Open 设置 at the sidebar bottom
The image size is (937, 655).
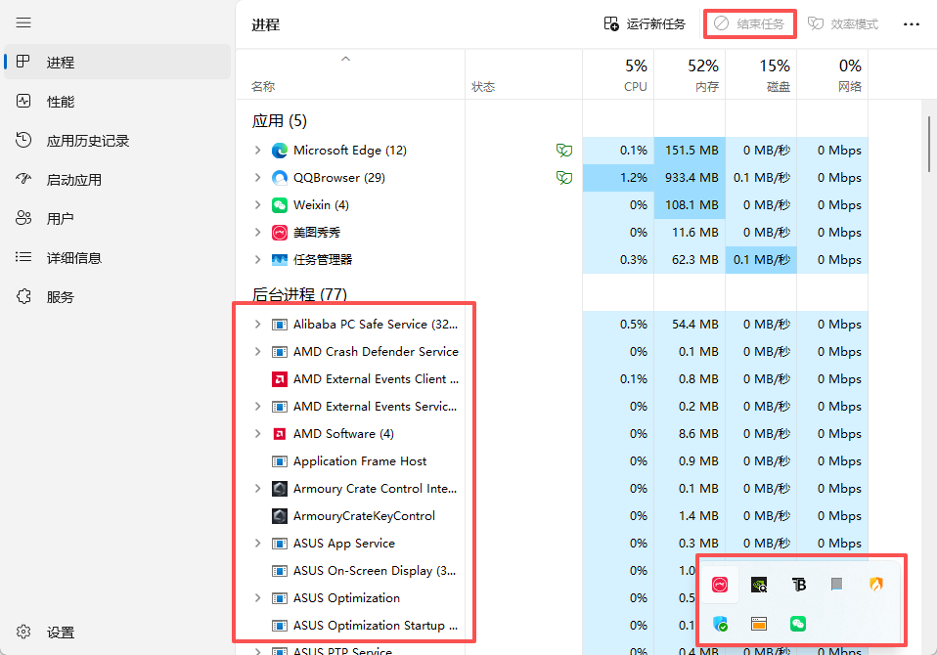click(61, 633)
